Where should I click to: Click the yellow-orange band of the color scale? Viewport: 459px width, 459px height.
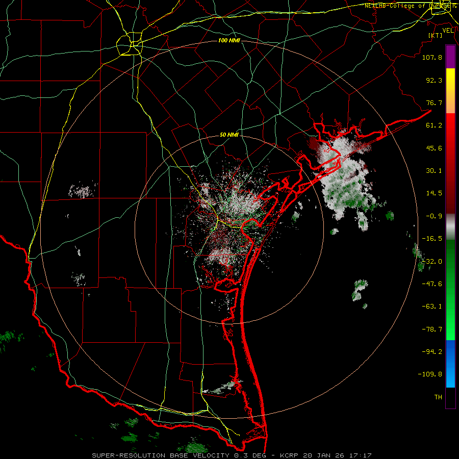450,91
